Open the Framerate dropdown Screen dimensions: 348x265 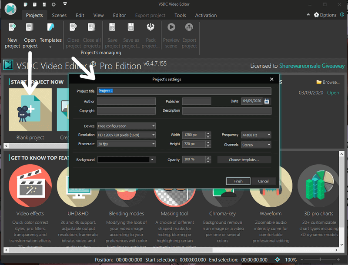tap(126, 144)
